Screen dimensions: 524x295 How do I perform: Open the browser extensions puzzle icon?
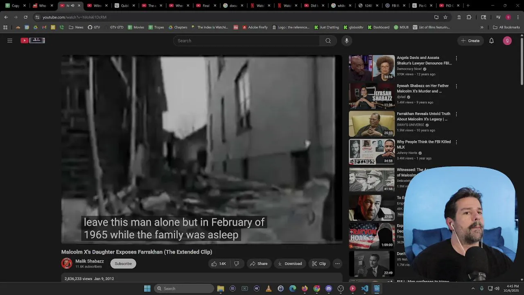[x=469, y=17]
